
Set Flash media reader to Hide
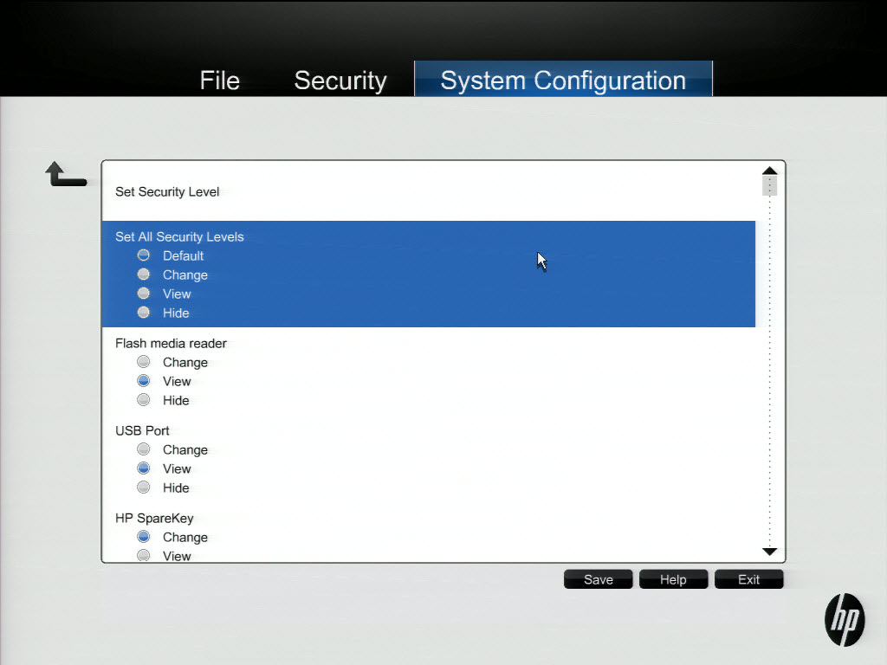[x=144, y=400]
